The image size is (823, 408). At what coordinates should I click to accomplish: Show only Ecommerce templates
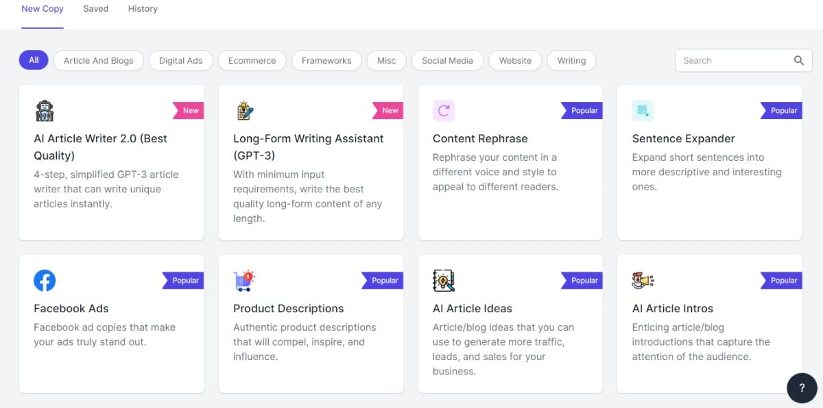coord(252,60)
